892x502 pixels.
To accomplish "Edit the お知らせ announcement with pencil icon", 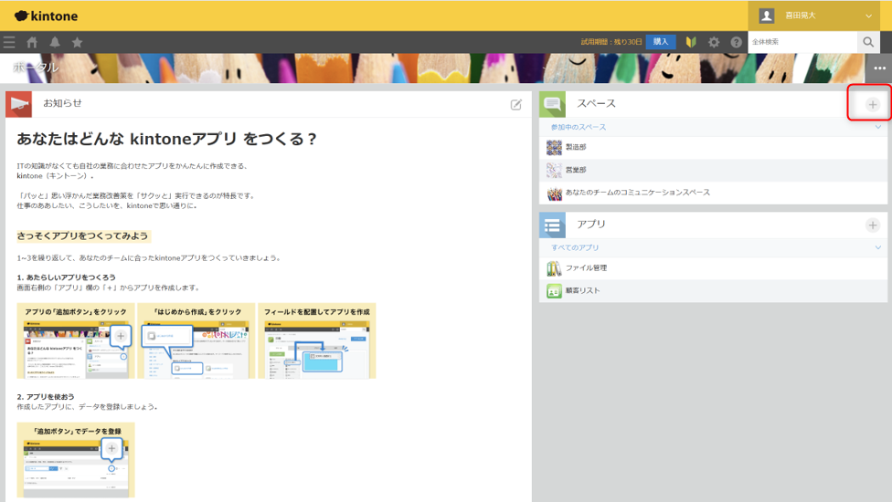I will (x=516, y=104).
